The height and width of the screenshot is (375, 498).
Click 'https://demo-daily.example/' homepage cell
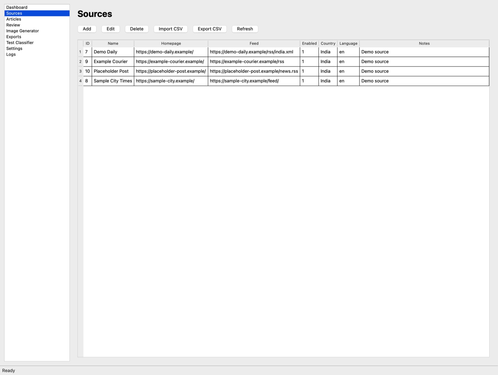[x=171, y=52]
